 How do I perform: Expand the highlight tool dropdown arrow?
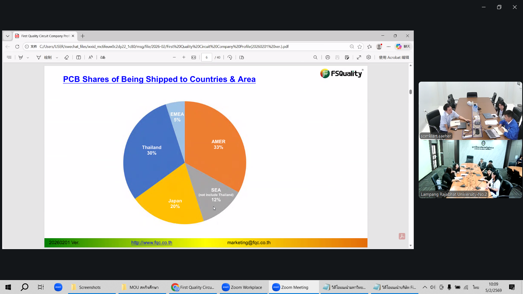28,58
